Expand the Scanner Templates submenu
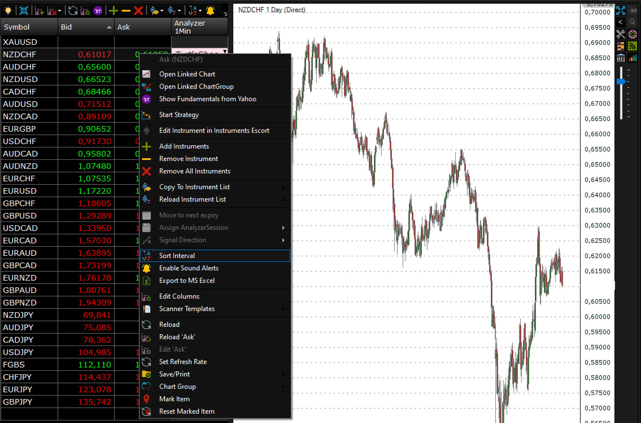 187,309
